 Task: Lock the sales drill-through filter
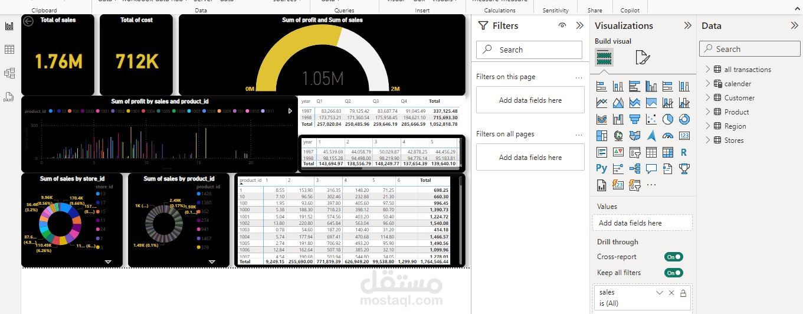pyautogui.click(x=683, y=293)
